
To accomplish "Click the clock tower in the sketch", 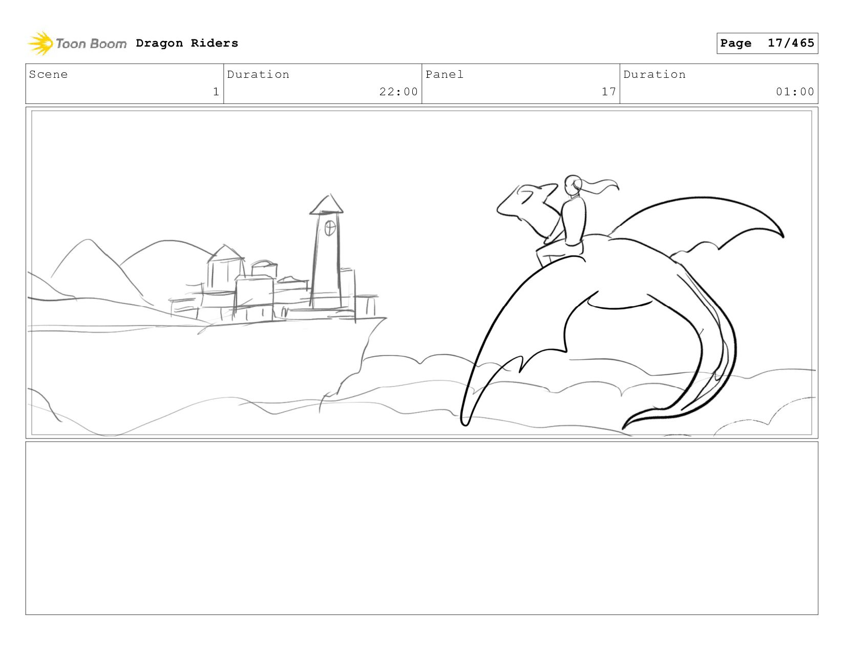I will (x=327, y=252).
